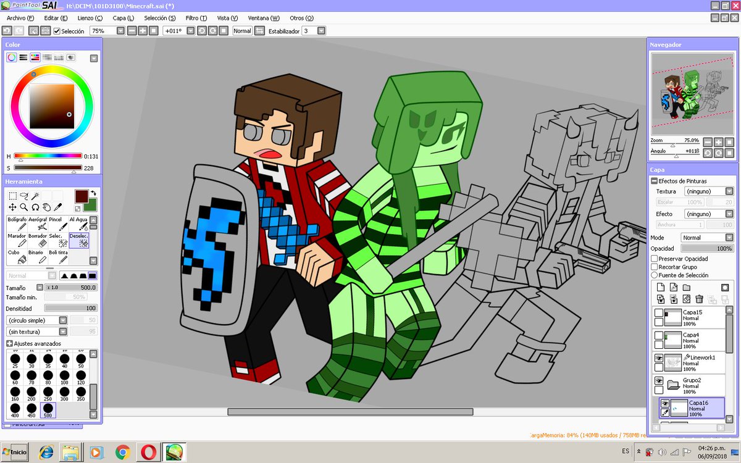Image resolution: width=741 pixels, height=463 pixels.
Task: Open the +011° rotation angle dropdown
Action: click(x=191, y=30)
